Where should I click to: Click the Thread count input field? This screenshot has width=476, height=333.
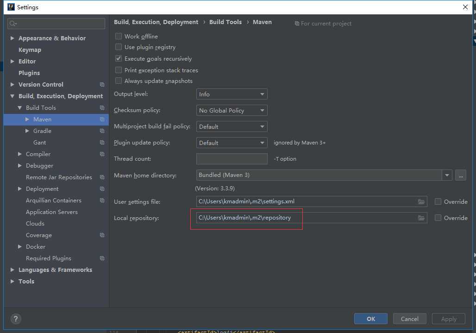coord(232,159)
